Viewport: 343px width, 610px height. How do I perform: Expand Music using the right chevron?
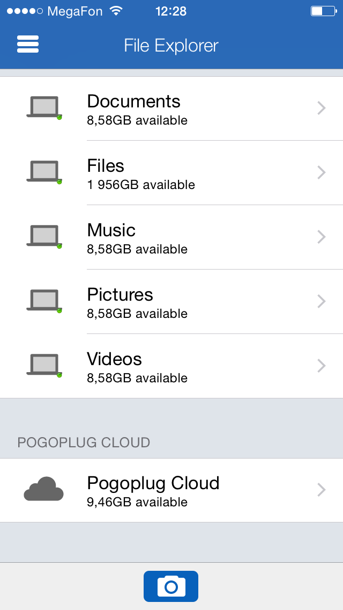(x=322, y=237)
